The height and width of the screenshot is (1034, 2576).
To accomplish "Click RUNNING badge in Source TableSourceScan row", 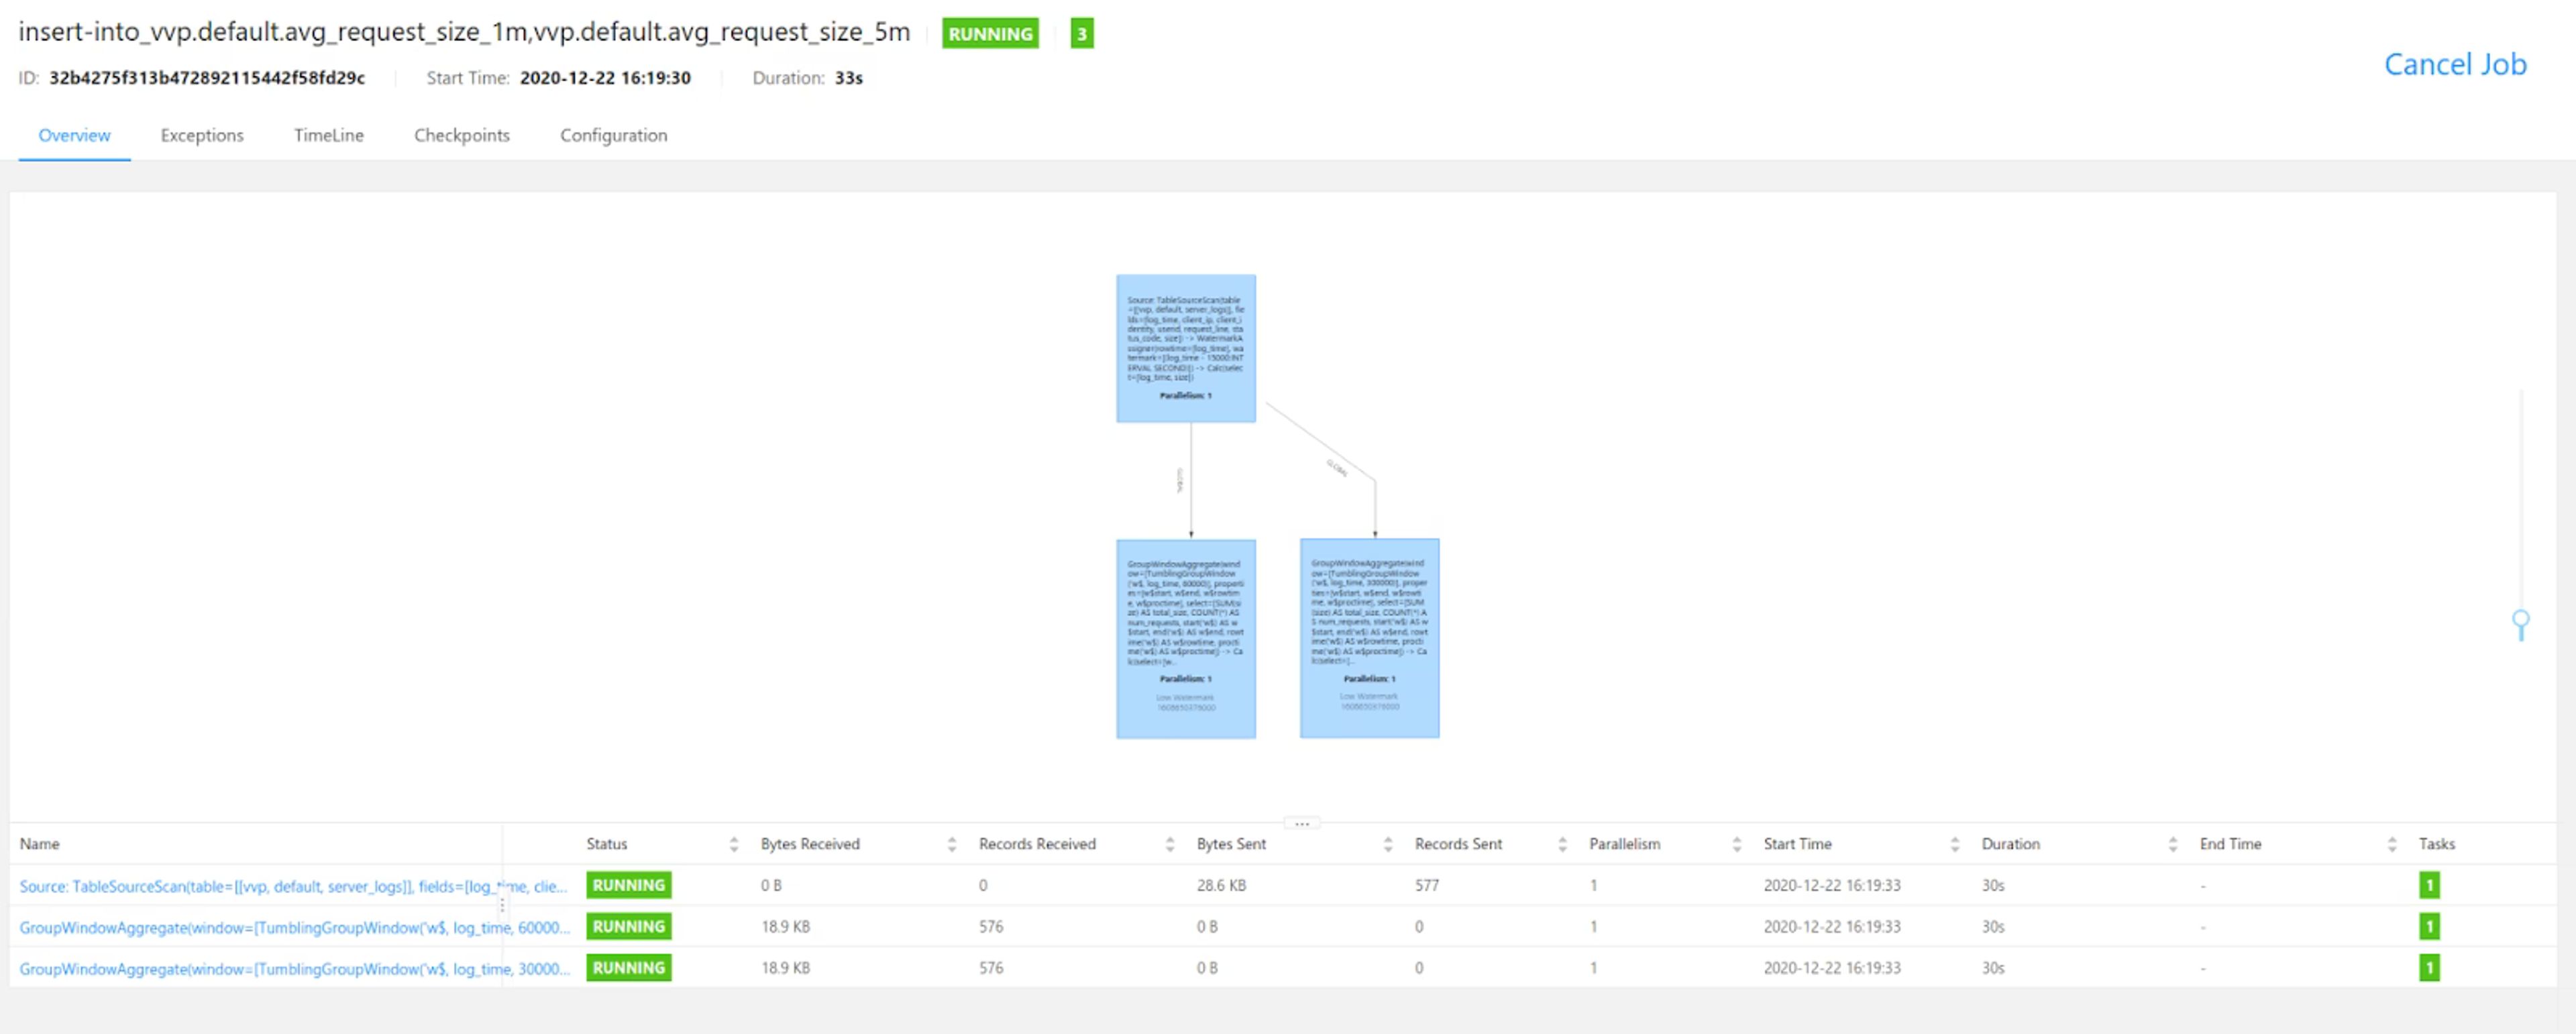I will point(629,885).
